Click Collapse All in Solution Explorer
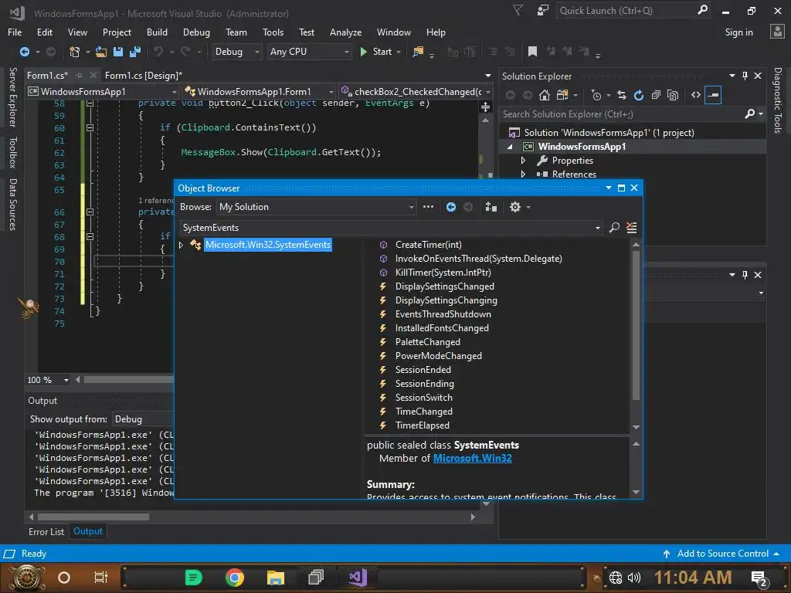 (656, 95)
